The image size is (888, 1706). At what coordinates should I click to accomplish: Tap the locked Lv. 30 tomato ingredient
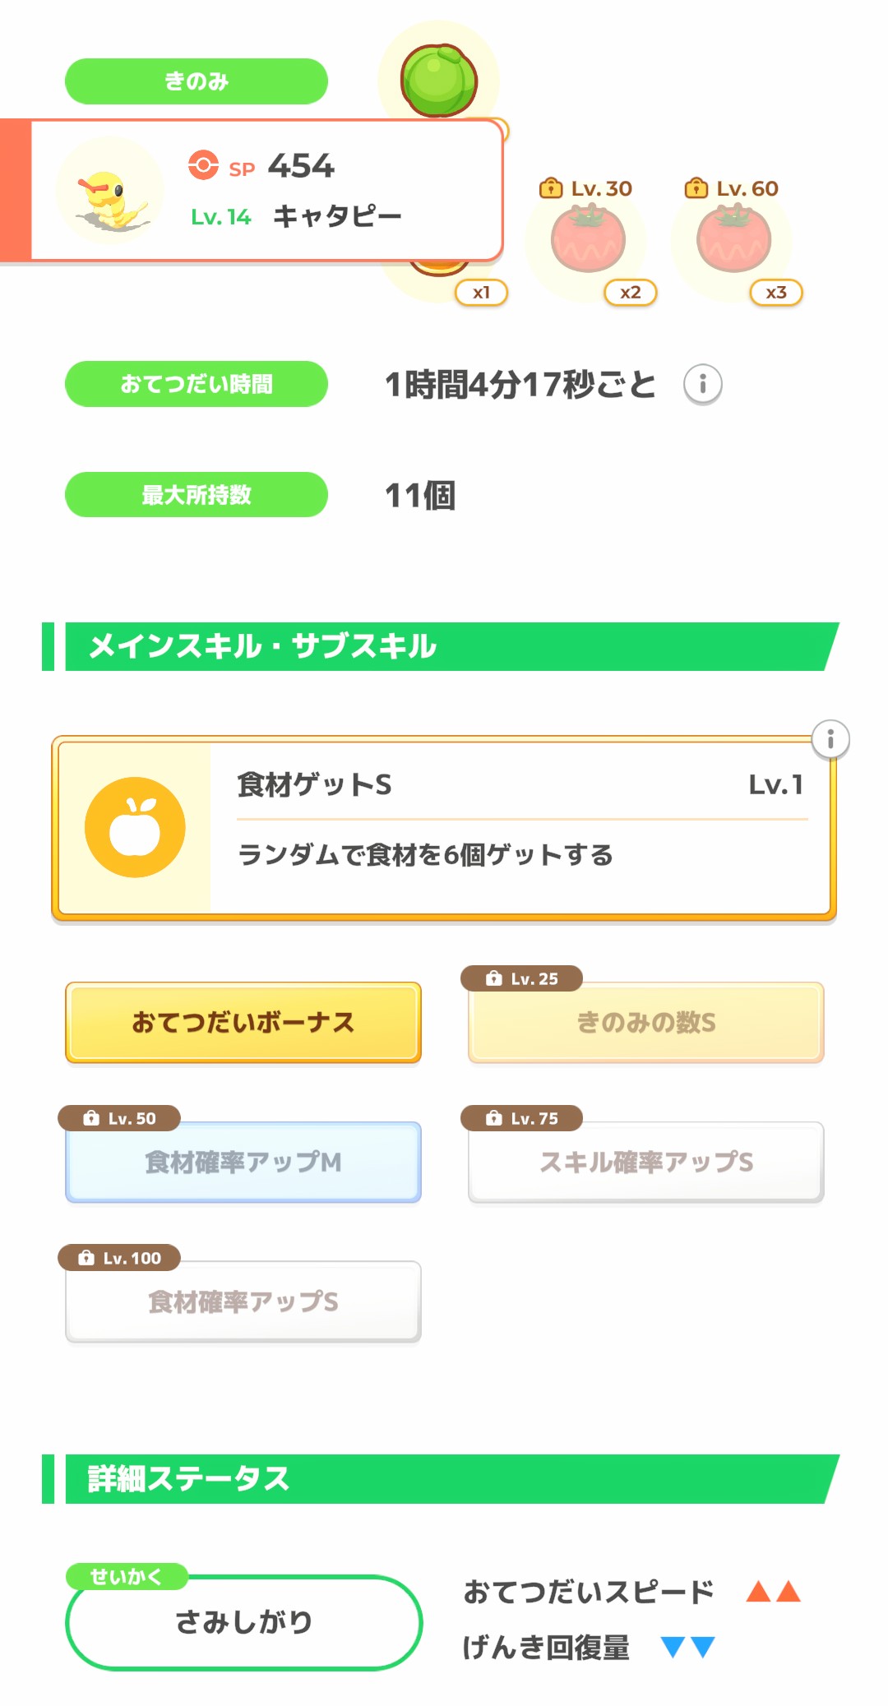pyautogui.click(x=588, y=240)
